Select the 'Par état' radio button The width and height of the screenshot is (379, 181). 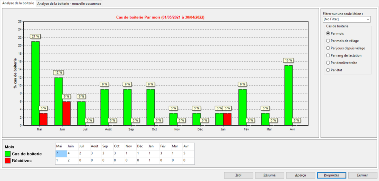[x=328, y=70]
